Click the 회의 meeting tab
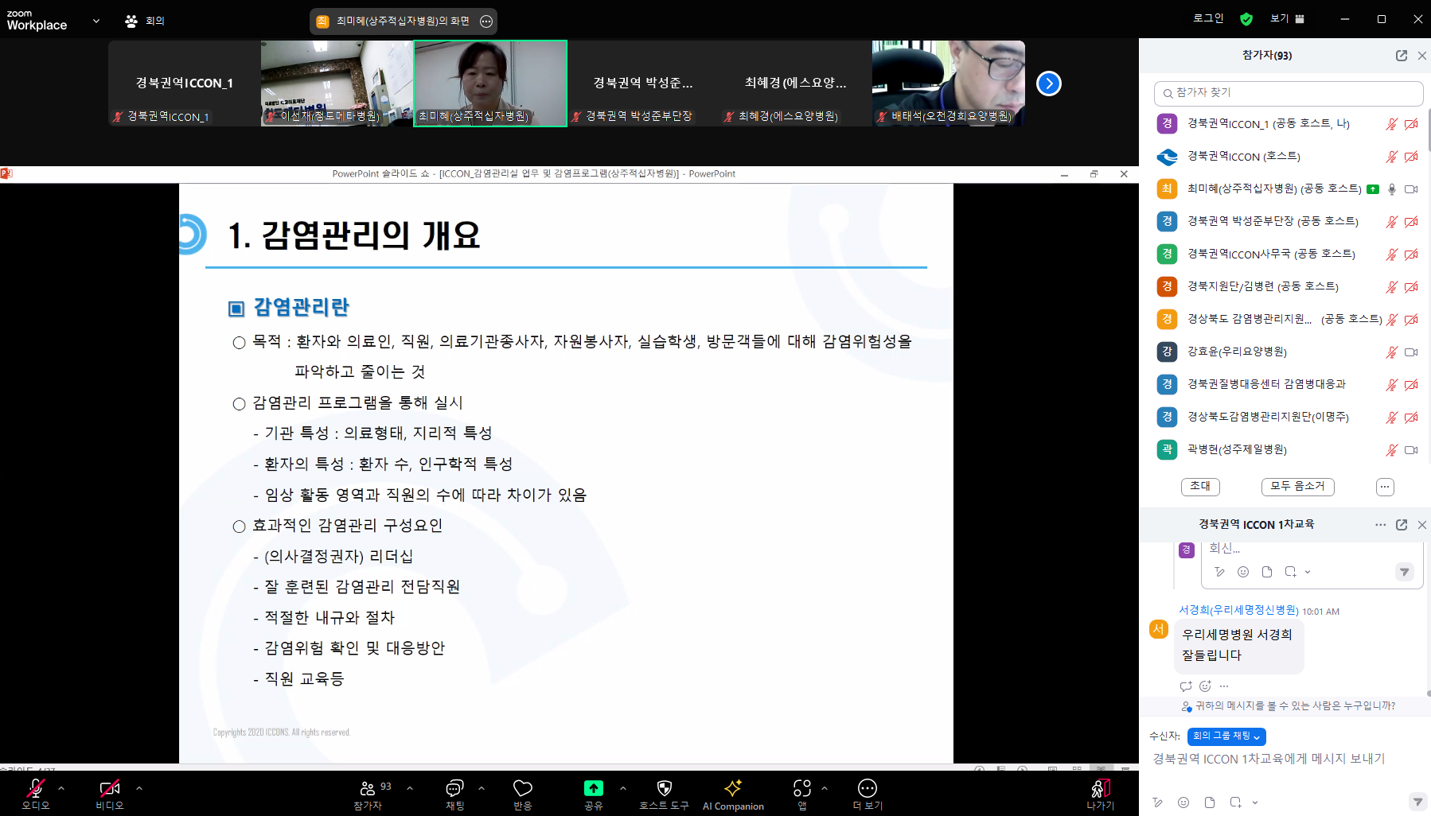The width and height of the screenshot is (1431, 816). click(x=145, y=21)
